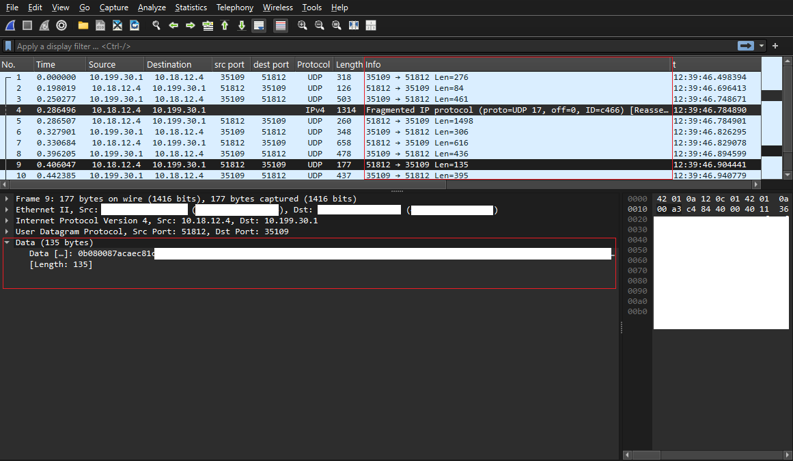Toggle auto-scroll during live capture
This screenshot has width=793, height=461.
259,25
